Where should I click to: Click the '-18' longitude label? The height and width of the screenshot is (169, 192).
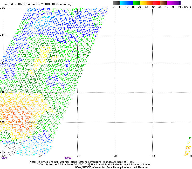153,156
